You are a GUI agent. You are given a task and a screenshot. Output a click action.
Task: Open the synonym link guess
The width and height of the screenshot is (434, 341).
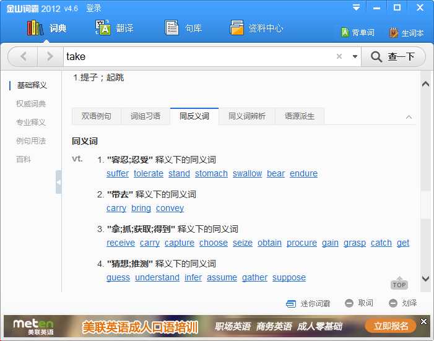pyautogui.click(x=118, y=277)
